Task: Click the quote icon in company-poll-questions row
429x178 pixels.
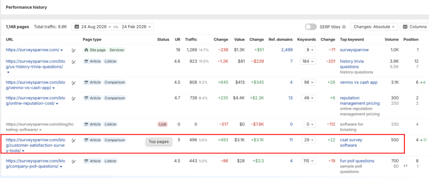Action: [x=406, y=166]
